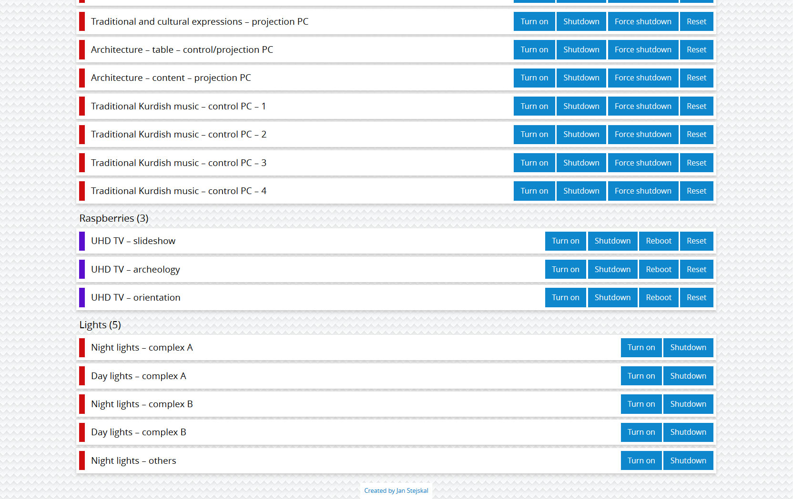Shutdown Day lights complex A
This screenshot has height=499, width=793.
coord(688,376)
